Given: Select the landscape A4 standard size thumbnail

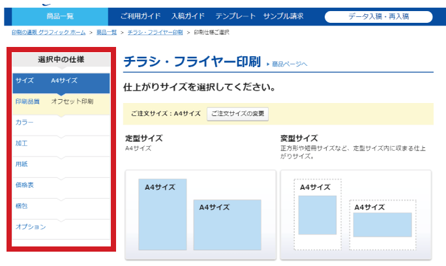Looking at the screenshot, I should tap(227, 224).
